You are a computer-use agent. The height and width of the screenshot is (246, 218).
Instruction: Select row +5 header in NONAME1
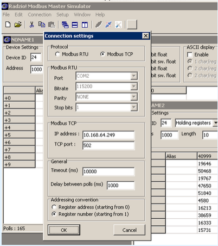point(20,135)
